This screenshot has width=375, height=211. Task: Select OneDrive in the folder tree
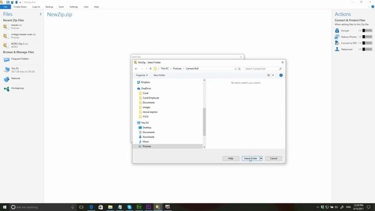pos(144,89)
